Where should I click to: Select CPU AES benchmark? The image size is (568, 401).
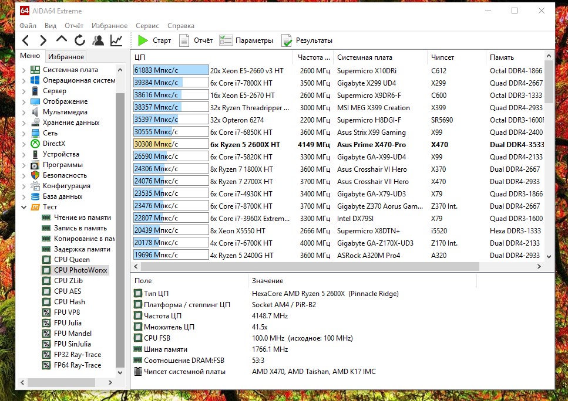(x=68, y=291)
